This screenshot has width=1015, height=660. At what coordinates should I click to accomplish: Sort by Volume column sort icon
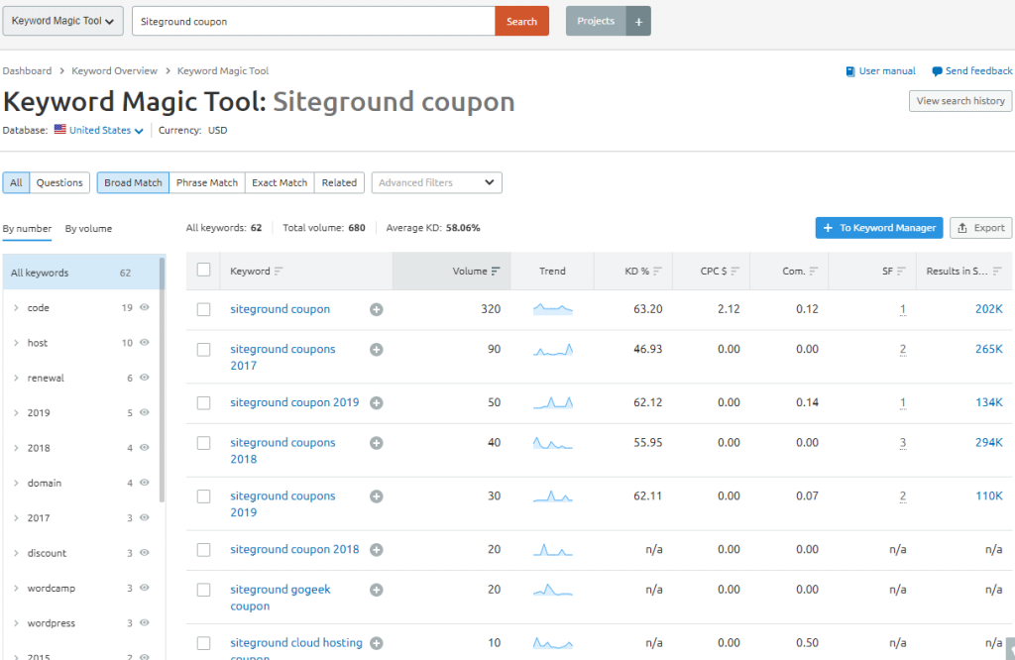(496, 272)
